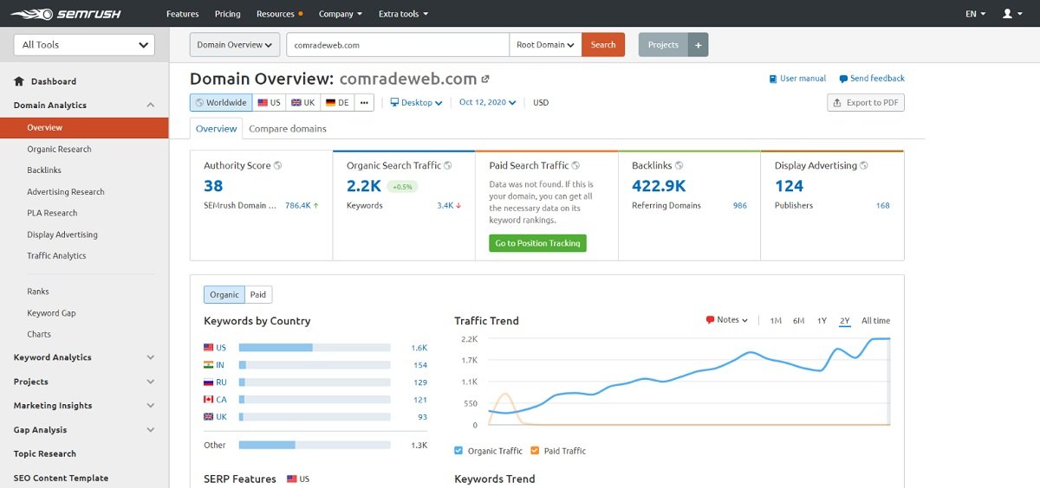
Task: Toggle the Paid Traffic checkbox
Action: pyautogui.click(x=535, y=451)
